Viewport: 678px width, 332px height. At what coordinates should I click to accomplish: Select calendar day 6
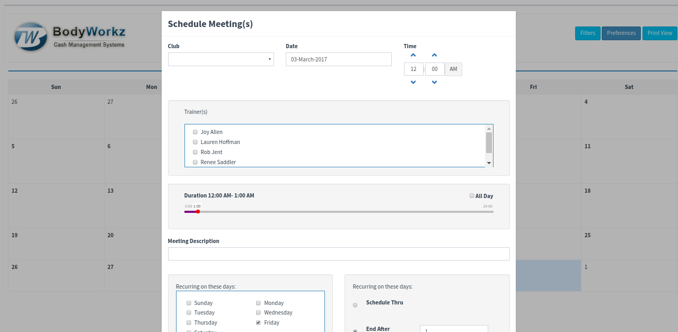(x=133, y=161)
